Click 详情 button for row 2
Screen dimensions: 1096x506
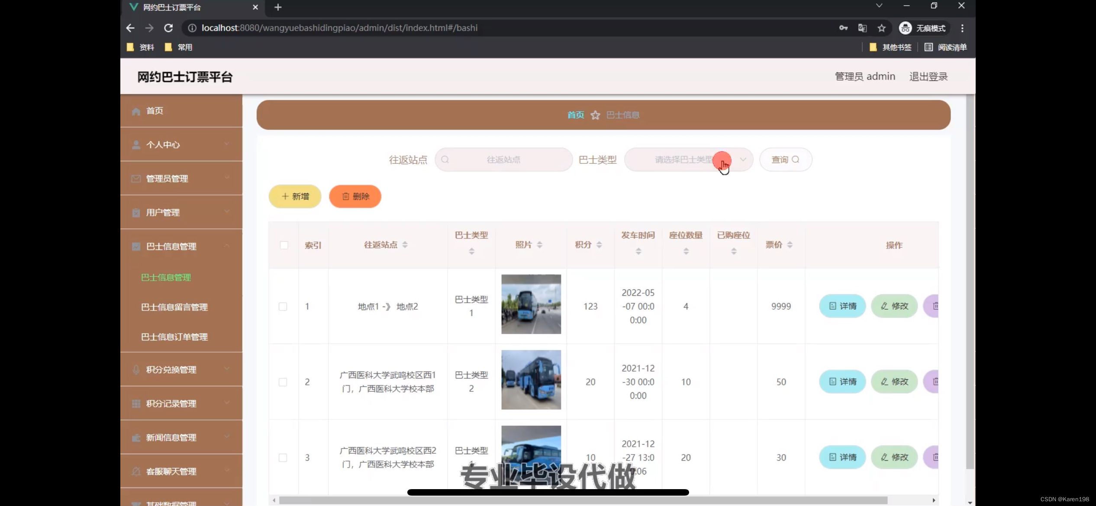coord(842,382)
